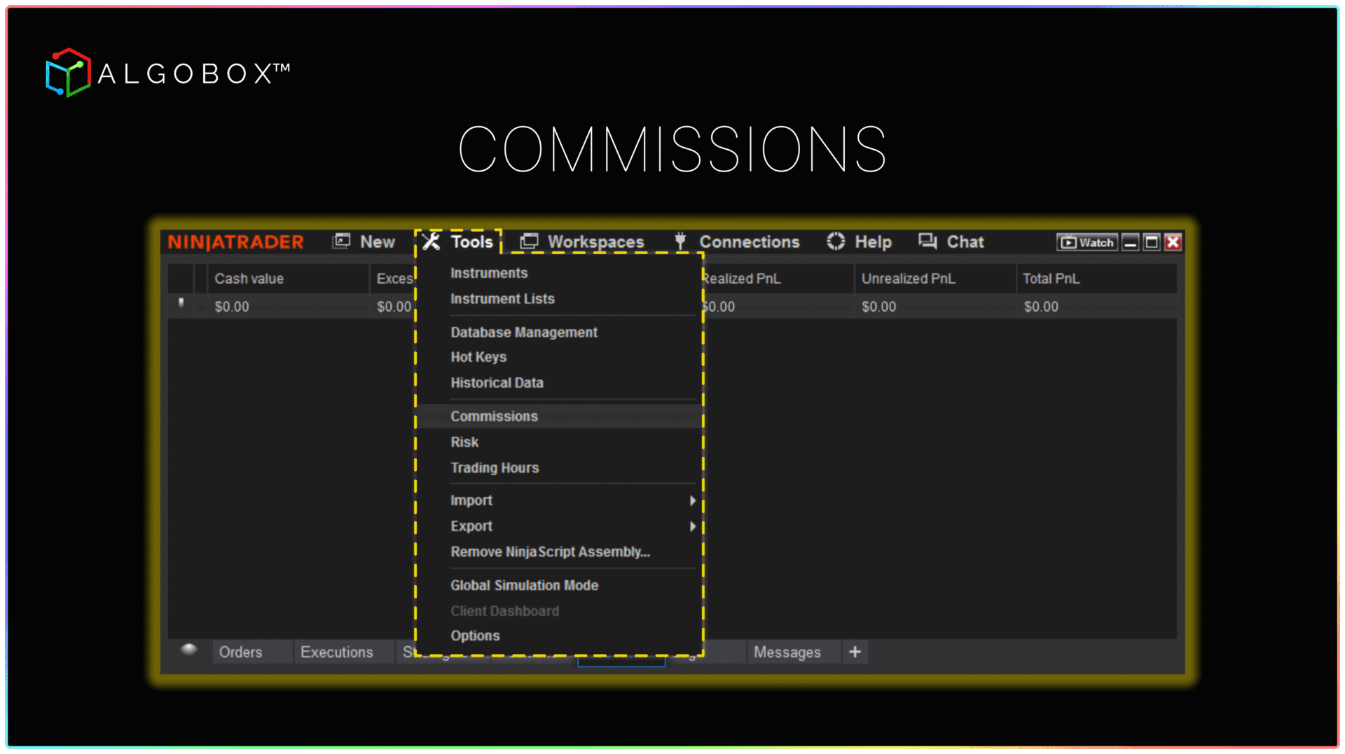Click the New window icon

[341, 242]
